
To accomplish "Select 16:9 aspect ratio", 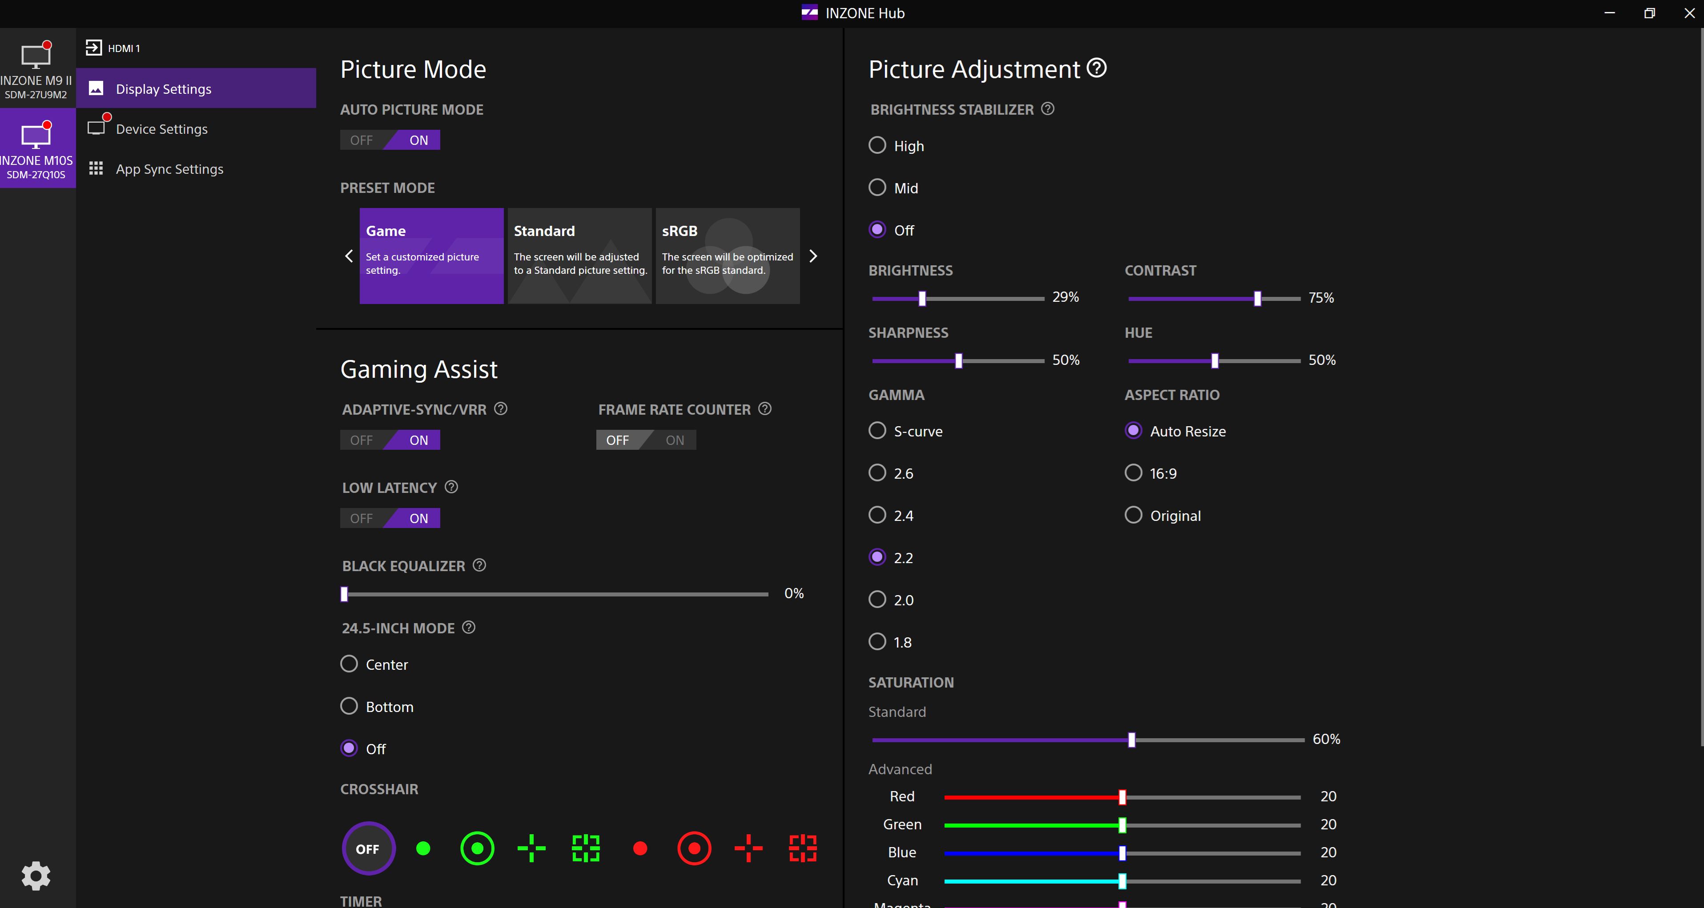I will tap(1133, 473).
